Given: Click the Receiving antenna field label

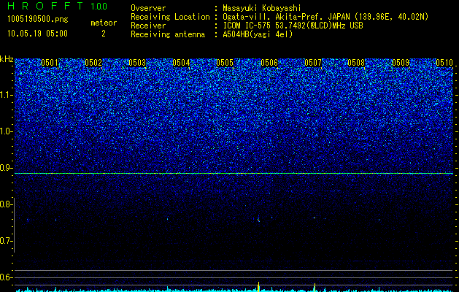Looking at the screenshot, I should pos(168,34).
